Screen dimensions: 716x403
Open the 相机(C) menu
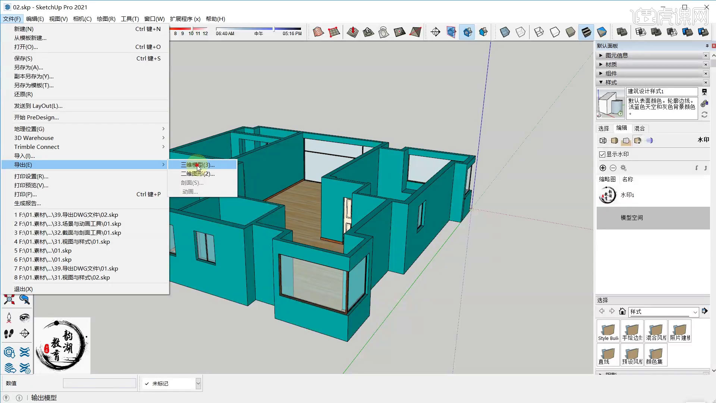(82, 19)
